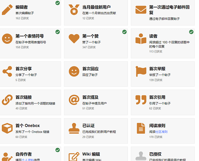Open the 首次引用 badge title
This screenshot has width=199, height=161.
coord(157,97)
